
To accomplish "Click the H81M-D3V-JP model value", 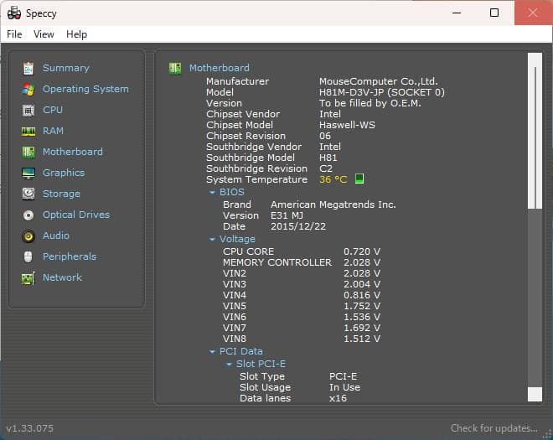I will (381, 92).
